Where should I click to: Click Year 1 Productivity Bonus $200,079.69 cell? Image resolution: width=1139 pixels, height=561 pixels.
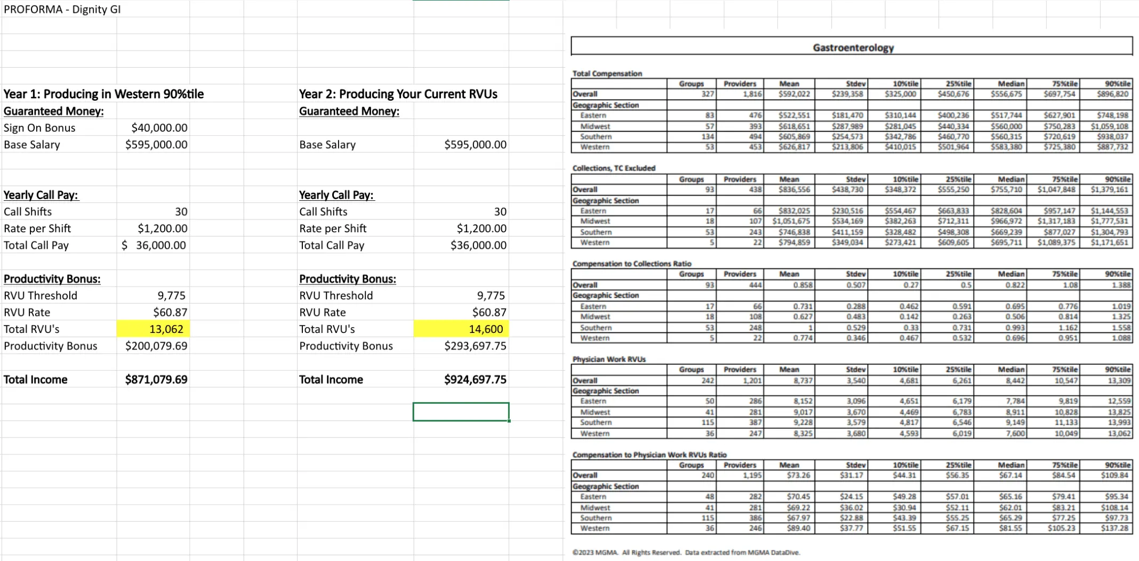[156, 346]
